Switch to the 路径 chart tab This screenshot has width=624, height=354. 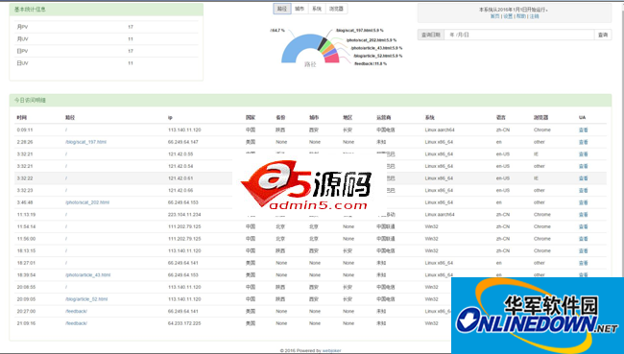(282, 9)
